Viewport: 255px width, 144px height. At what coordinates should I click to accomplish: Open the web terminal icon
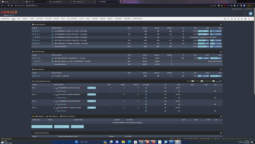pyautogui.click(x=228, y=19)
